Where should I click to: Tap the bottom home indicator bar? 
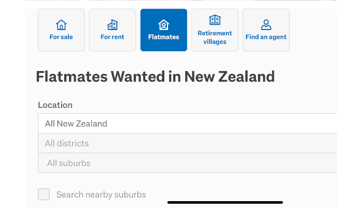(225, 202)
